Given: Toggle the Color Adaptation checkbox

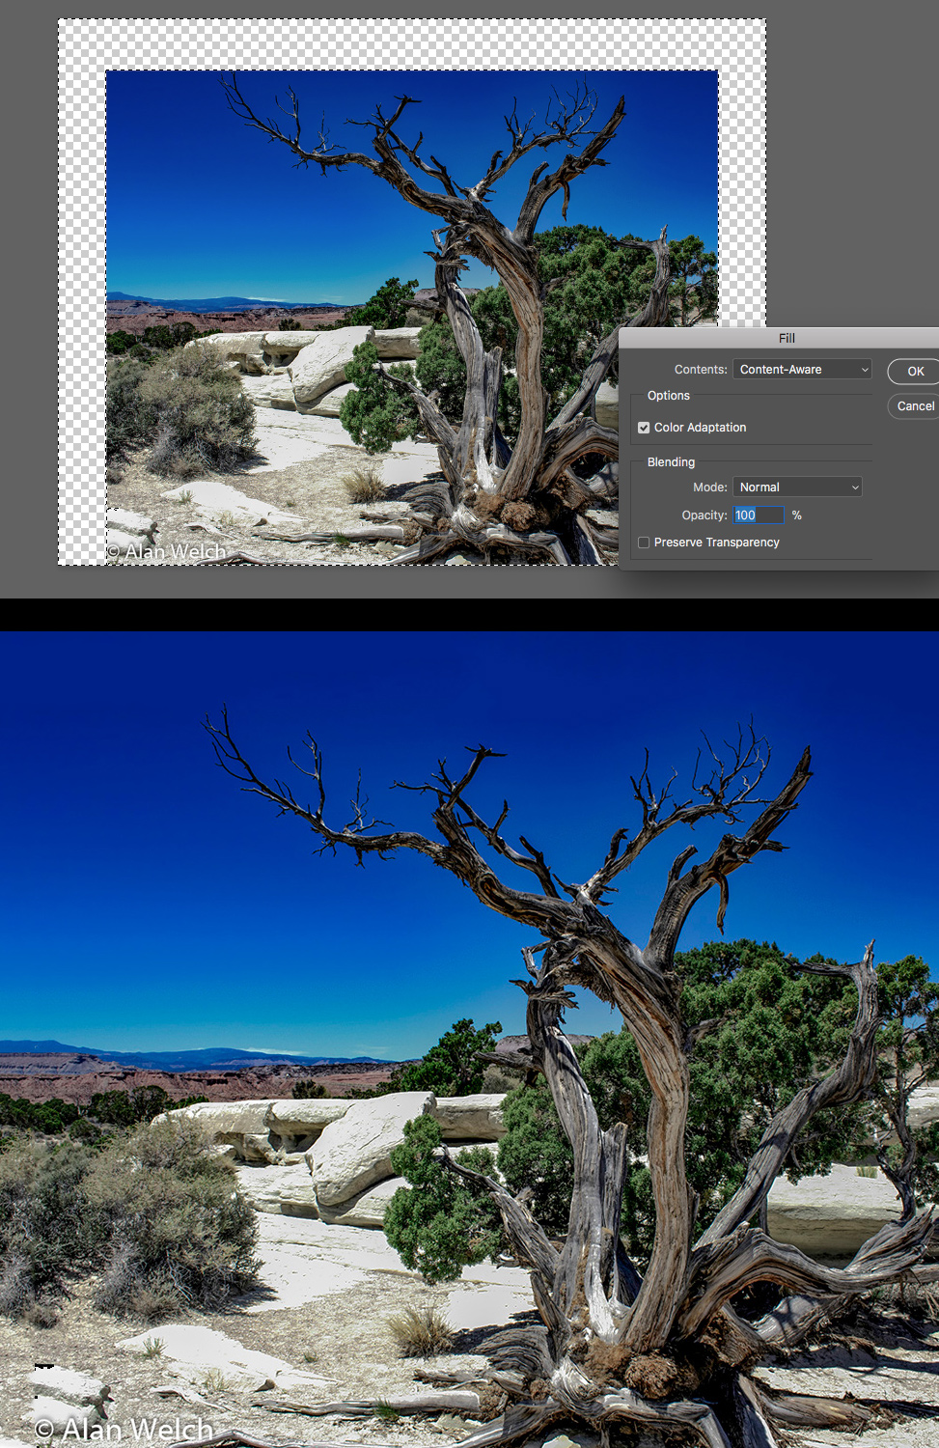Looking at the screenshot, I should tap(644, 428).
